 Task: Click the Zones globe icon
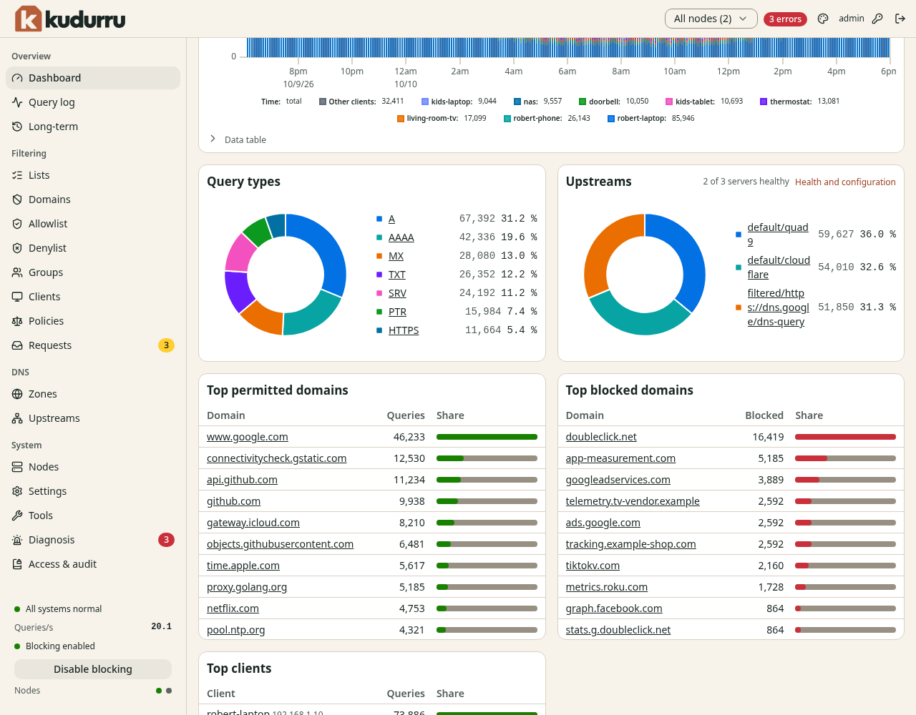[17, 394]
